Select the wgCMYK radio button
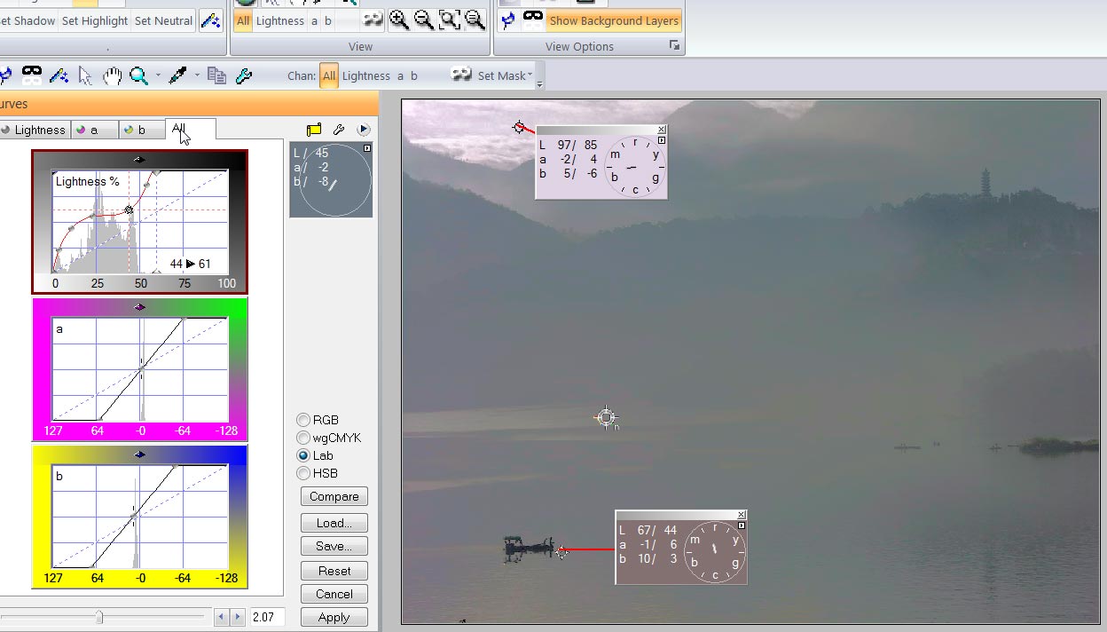Screen dimensions: 1107x632 pos(304,438)
